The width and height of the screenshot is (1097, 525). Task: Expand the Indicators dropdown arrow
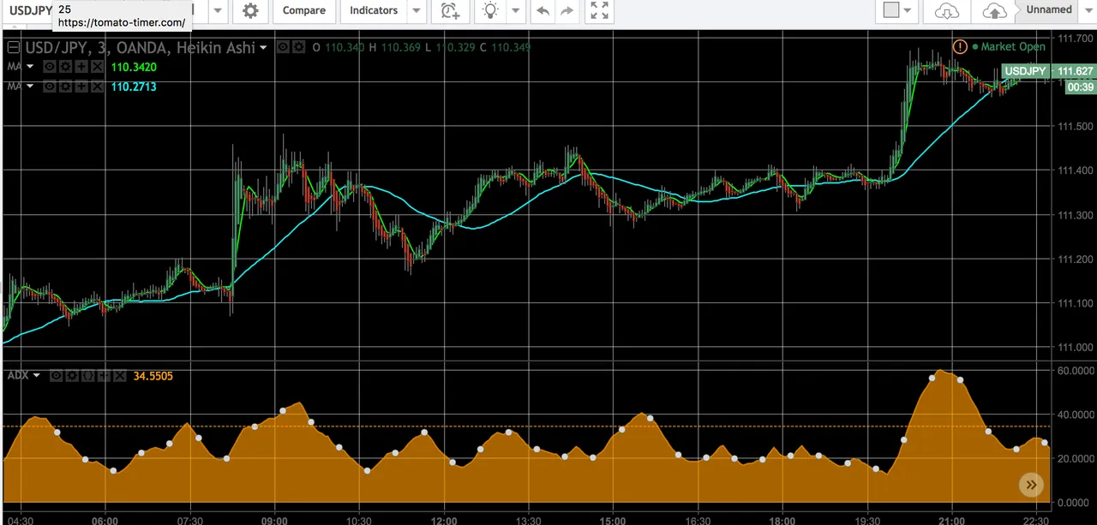(x=416, y=11)
